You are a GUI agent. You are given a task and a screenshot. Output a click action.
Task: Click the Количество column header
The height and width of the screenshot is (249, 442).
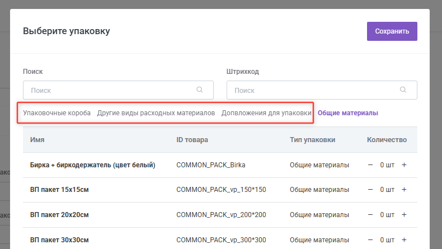387,140
